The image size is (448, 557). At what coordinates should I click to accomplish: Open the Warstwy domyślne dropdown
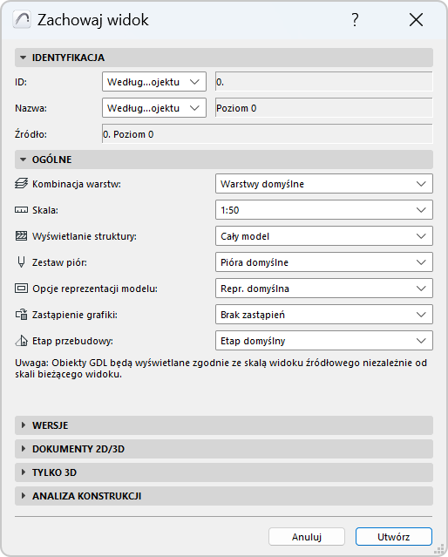coord(324,184)
